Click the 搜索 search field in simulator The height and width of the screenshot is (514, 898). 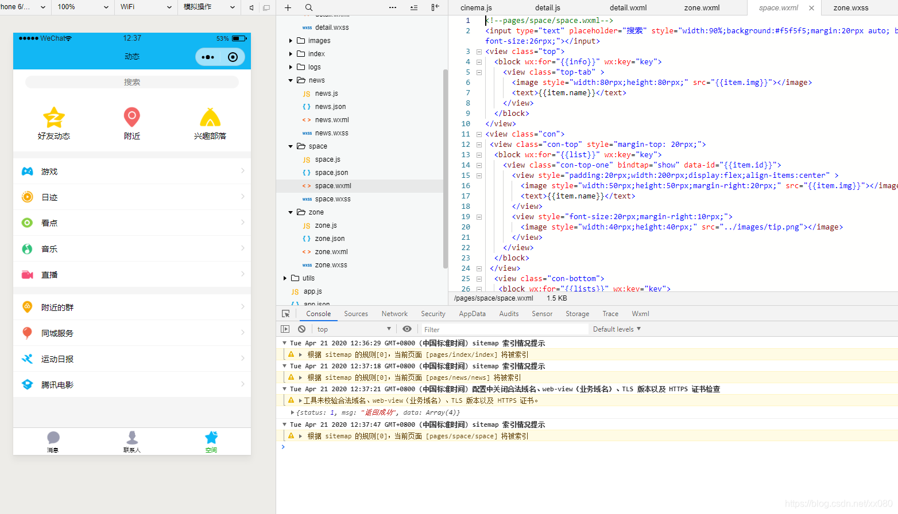point(132,82)
